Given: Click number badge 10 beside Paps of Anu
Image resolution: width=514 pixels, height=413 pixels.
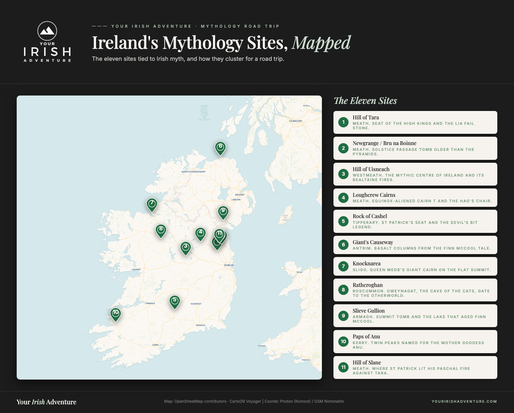Looking at the screenshot, I should coord(343,342).
